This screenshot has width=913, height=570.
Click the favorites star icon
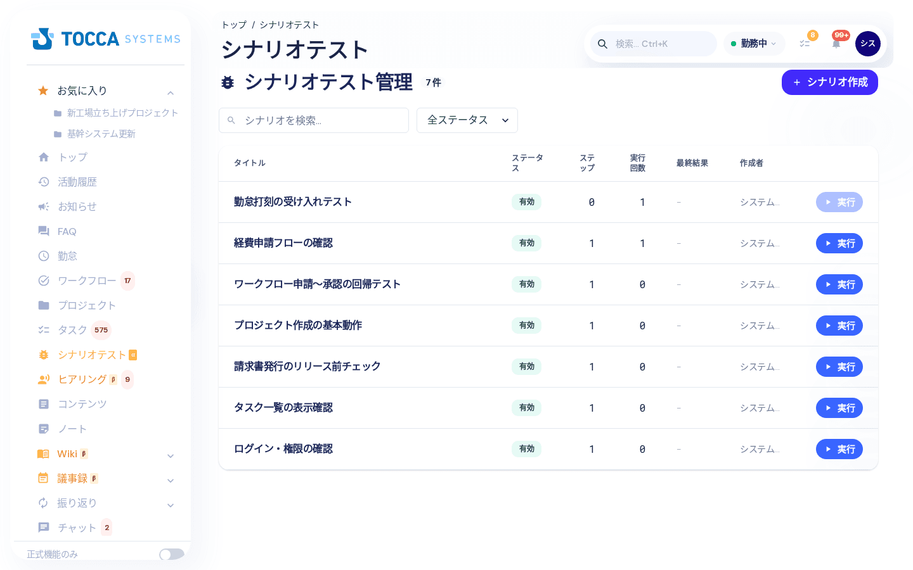(43, 91)
